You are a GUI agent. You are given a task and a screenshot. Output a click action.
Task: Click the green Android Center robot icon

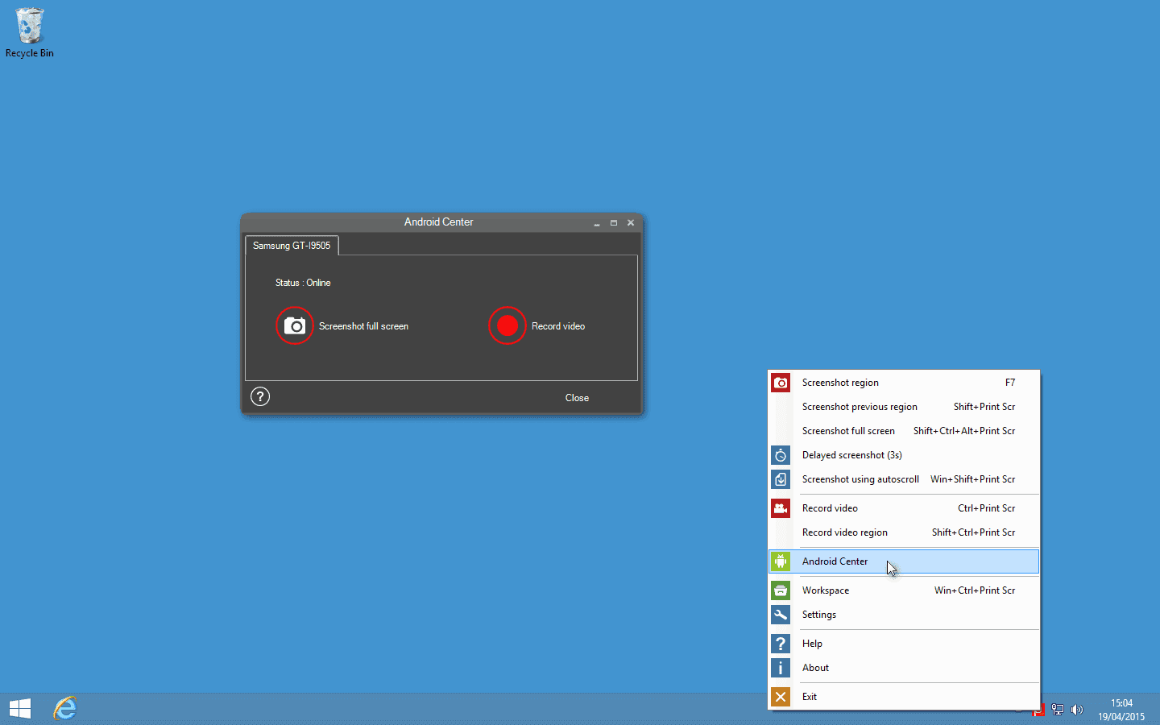(781, 561)
